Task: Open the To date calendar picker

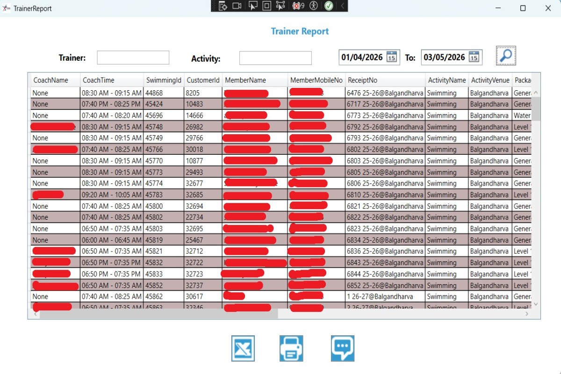Action: click(x=474, y=58)
